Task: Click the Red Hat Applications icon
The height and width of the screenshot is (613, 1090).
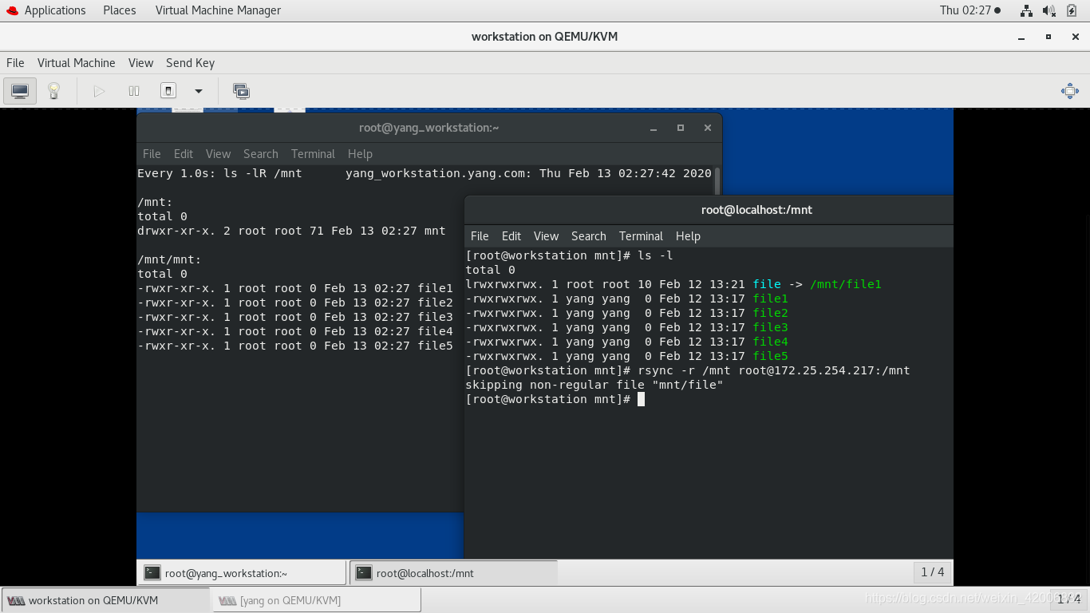Action: 12,10
